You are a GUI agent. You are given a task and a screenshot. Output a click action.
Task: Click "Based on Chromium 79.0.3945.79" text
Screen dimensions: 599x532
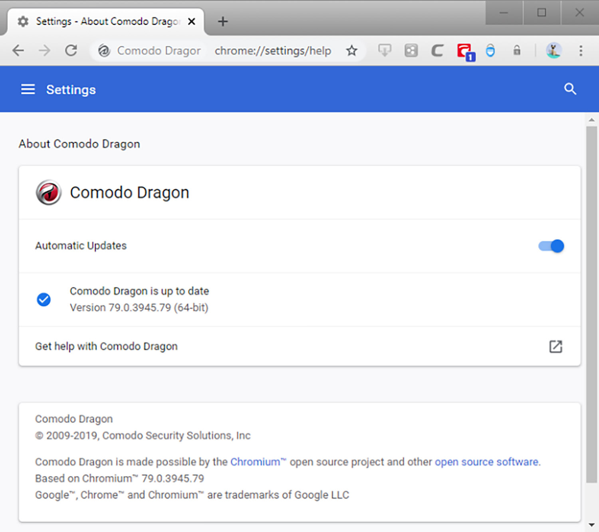(x=119, y=478)
